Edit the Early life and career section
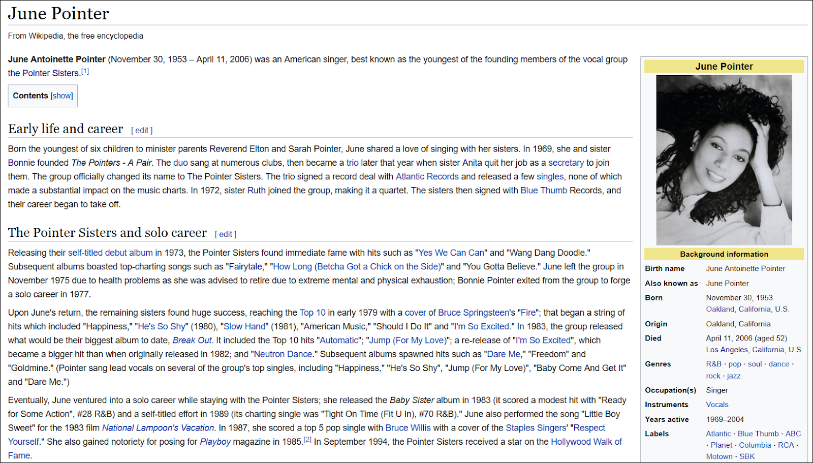Viewport: 813px width, 463px height. 142,130
